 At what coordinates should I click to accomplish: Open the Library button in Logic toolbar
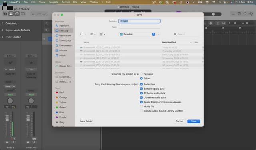pyautogui.click(x=5, y=14)
